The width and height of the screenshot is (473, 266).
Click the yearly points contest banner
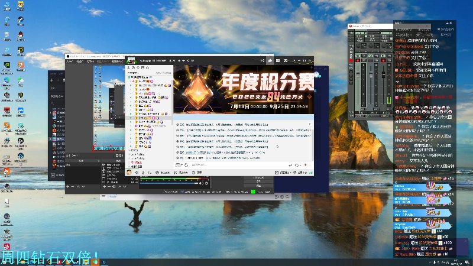(x=244, y=89)
